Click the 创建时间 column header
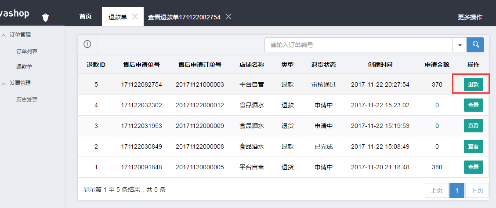This screenshot has height=208, width=496. pyautogui.click(x=380, y=65)
